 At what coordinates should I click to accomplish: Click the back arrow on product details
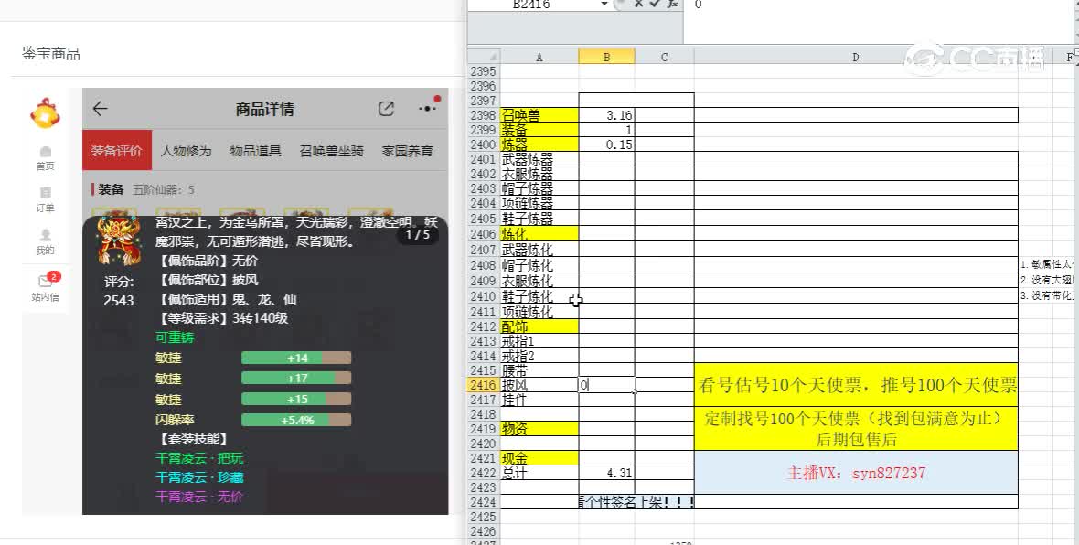(x=101, y=108)
